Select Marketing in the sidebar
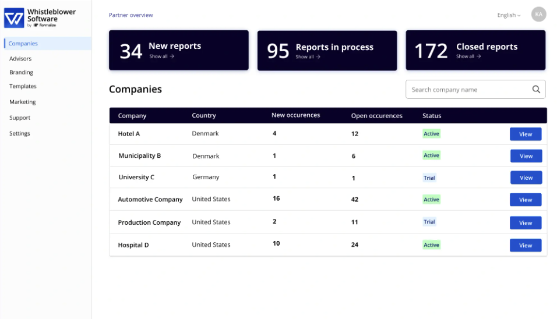Screen dimensions: 557x319 [x=23, y=102]
